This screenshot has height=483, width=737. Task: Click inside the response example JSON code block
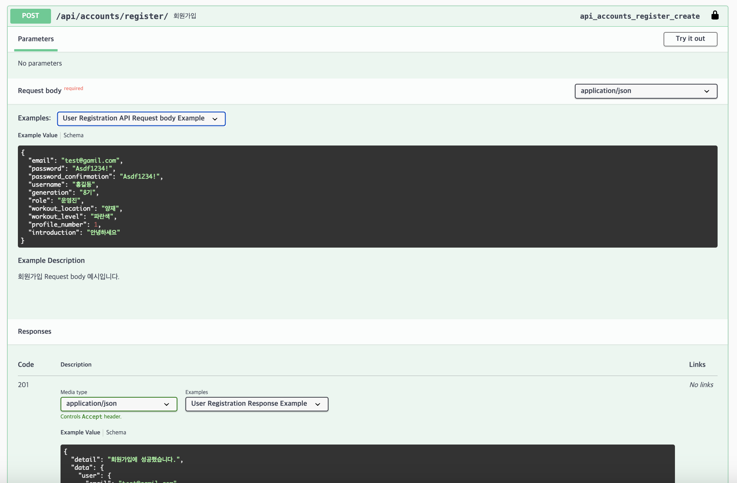click(x=367, y=465)
